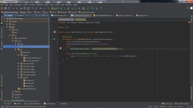Open the Android Monitor tool window

point(32,103)
